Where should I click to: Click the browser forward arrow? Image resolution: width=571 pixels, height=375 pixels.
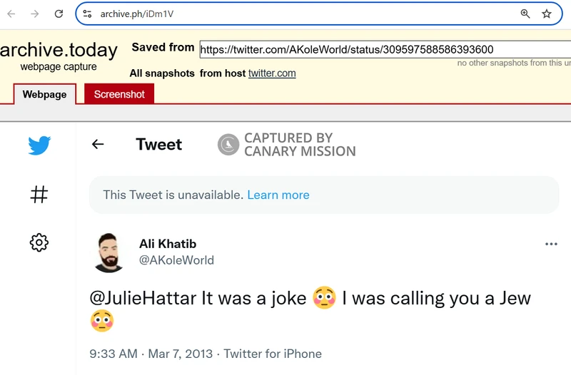pyautogui.click(x=35, y=14)
